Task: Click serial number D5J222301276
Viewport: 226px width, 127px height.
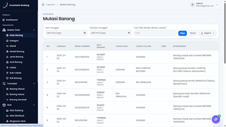Action: click(x=82, y=108)
